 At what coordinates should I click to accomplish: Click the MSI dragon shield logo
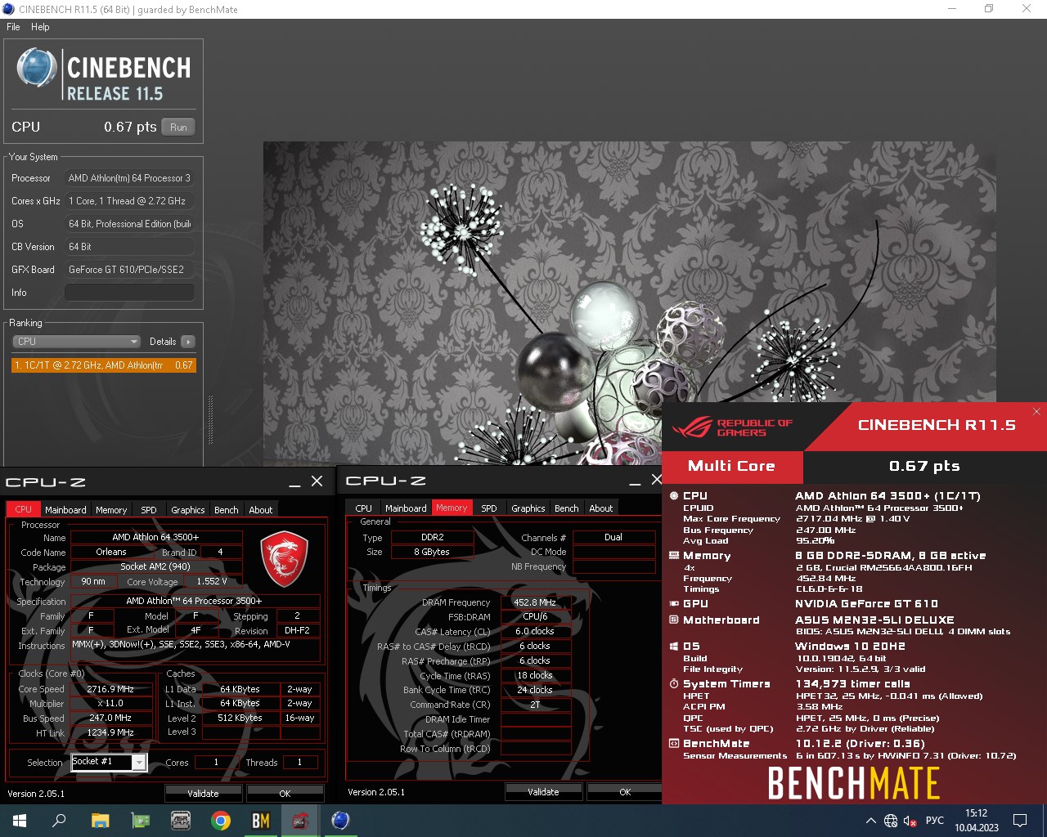(284, 559)
